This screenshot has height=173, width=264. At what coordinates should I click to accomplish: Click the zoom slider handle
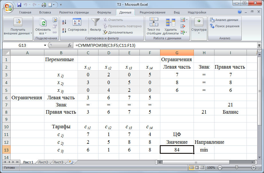pos(237,168)
